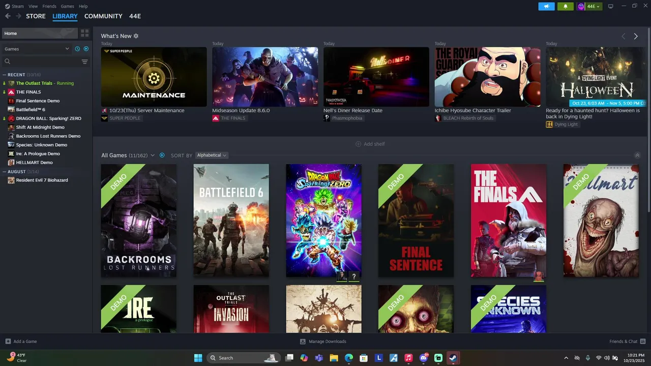The height and width of the screenshot is (366, 651).
Task: Collapse the RECENT group in sidebar
Action: point(5,75)
